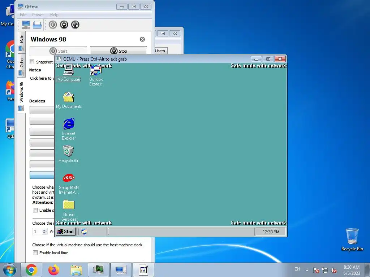The height and width of the screenshot is (277, 370).
Task: Click quick launch icon beside Windows 98 Start
Action: point(84,232)
